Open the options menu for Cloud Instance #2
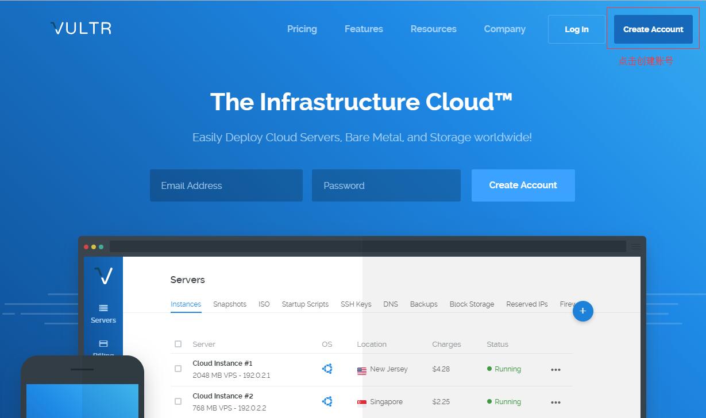 pyautogui.click(x=555, y=402)
